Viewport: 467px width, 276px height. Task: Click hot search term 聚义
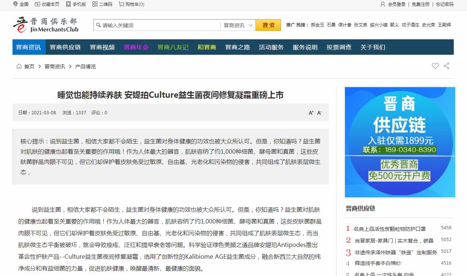click(x=395, y=25)
